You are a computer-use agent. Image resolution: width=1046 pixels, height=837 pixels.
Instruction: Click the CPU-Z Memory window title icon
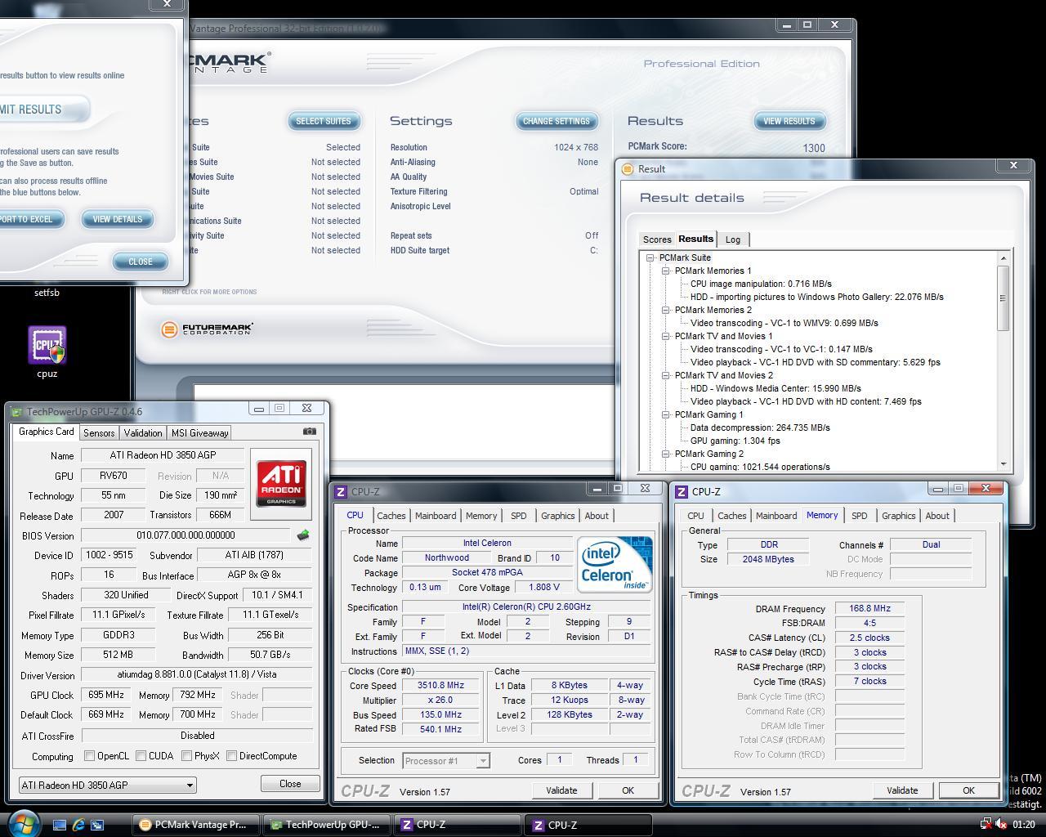coord(682,491)
